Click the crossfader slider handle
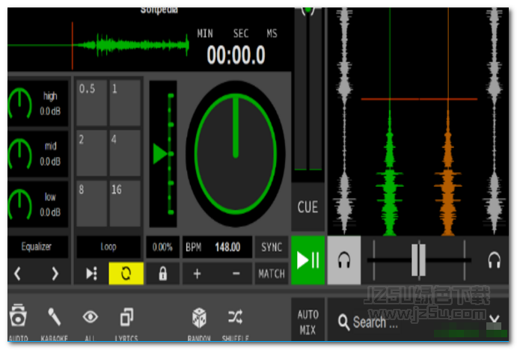This screenshot has height=350, width=517. (418, 260)
